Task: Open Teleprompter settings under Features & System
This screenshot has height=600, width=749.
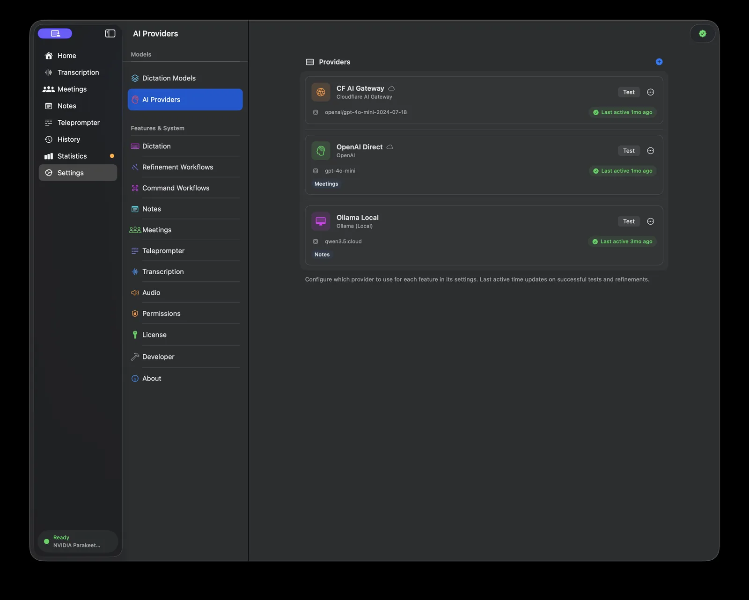Action: [x=185, y=251]
